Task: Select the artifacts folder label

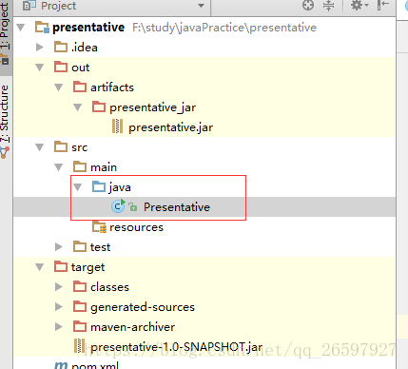Action: (112, 87)
